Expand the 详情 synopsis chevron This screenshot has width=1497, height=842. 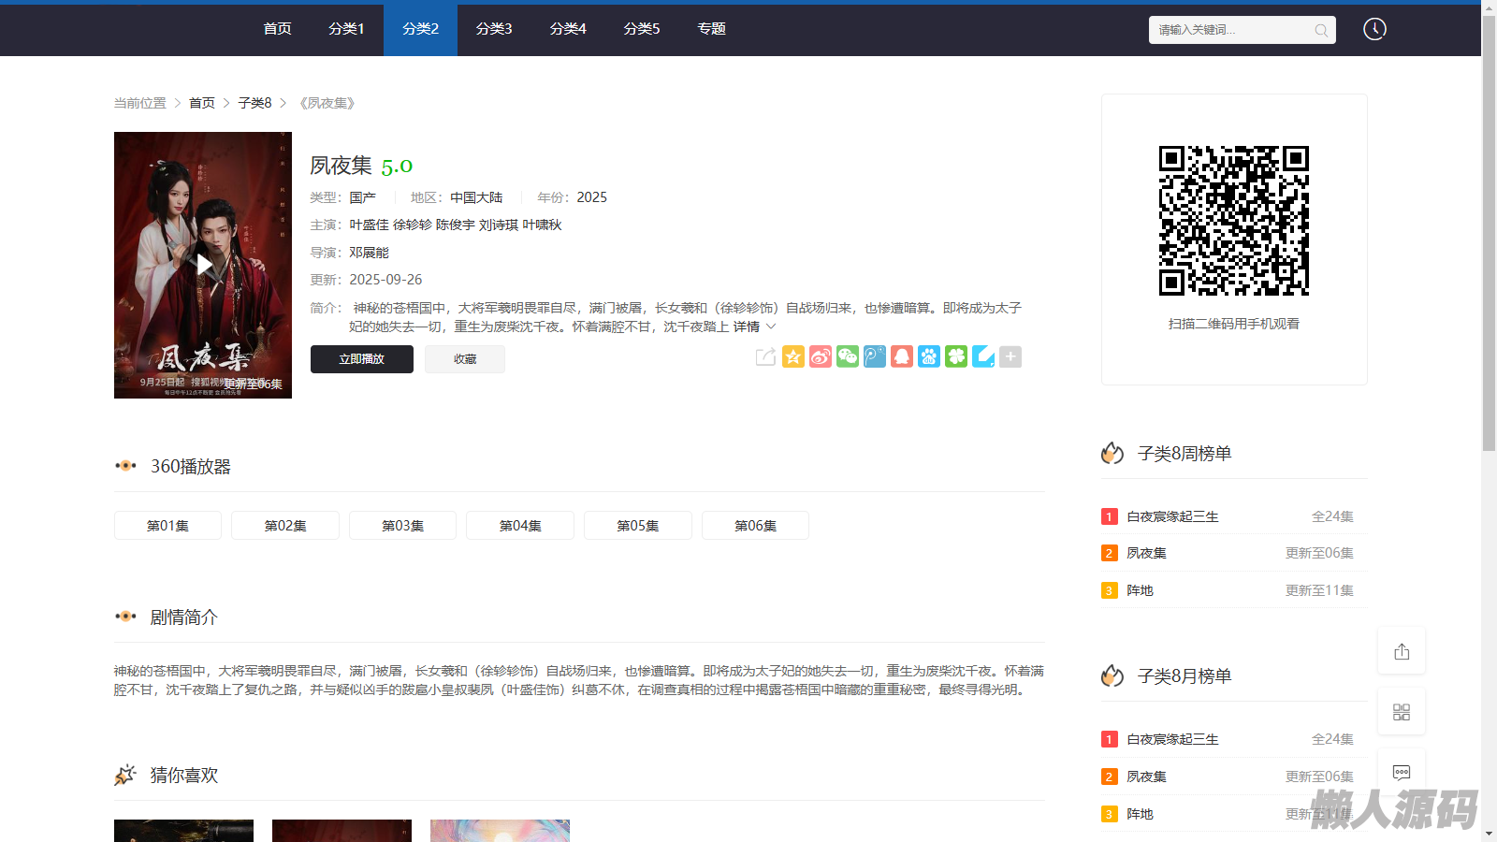pyautogui.click(x=771, y=327)
